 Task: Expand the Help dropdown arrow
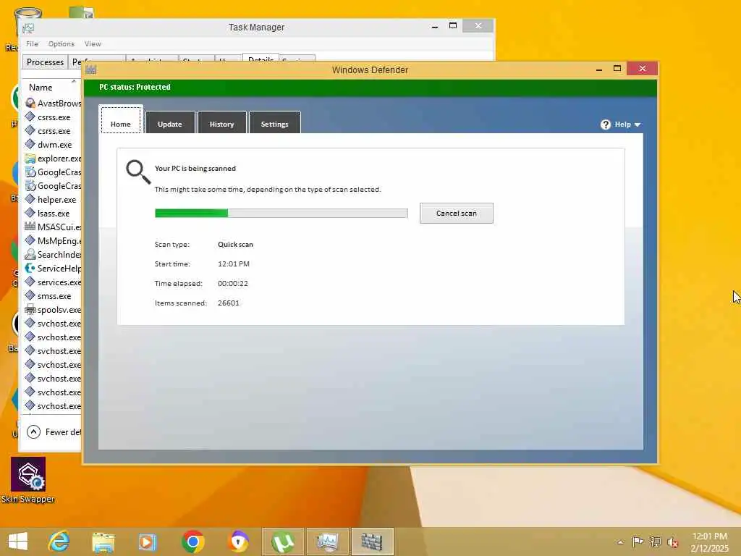point(638,125)
